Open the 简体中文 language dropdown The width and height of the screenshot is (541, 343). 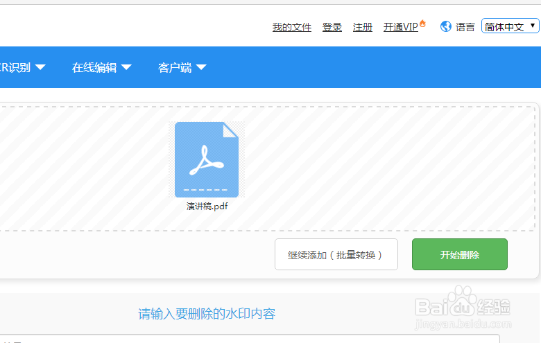[510, 26]
